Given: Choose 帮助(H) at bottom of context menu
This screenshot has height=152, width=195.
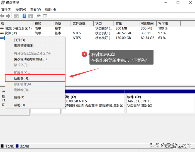Looking at the screenshot, I should tap(35, 105).
